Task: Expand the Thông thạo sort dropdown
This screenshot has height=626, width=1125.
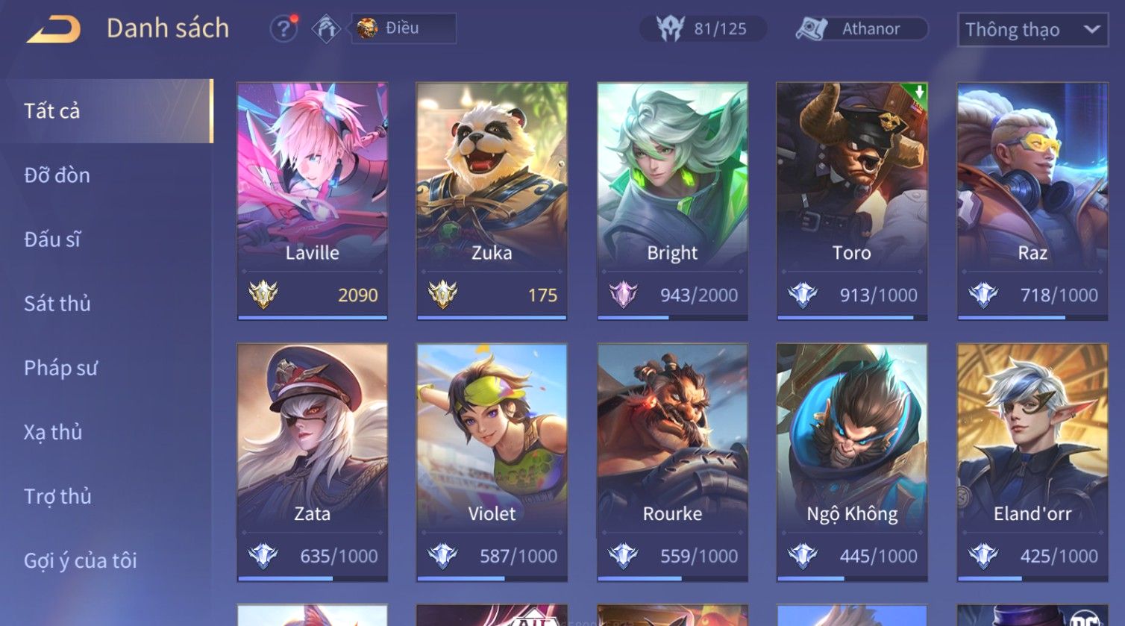Action: pos(1032,30)
